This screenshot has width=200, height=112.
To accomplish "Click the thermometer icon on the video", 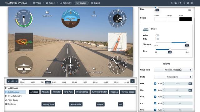I will click(94, 12).
